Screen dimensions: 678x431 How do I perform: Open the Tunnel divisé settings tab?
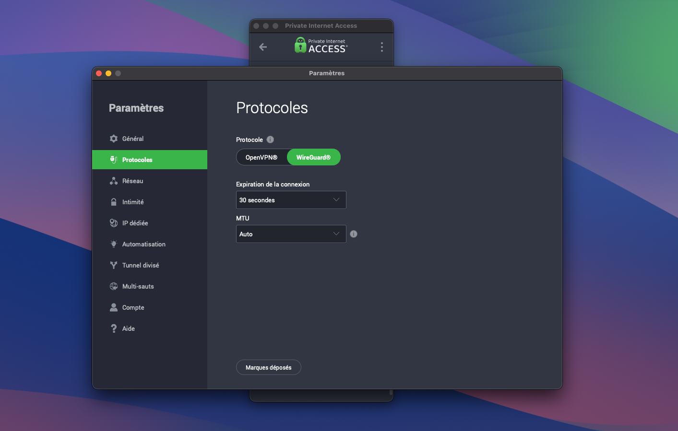click(150, 265)
